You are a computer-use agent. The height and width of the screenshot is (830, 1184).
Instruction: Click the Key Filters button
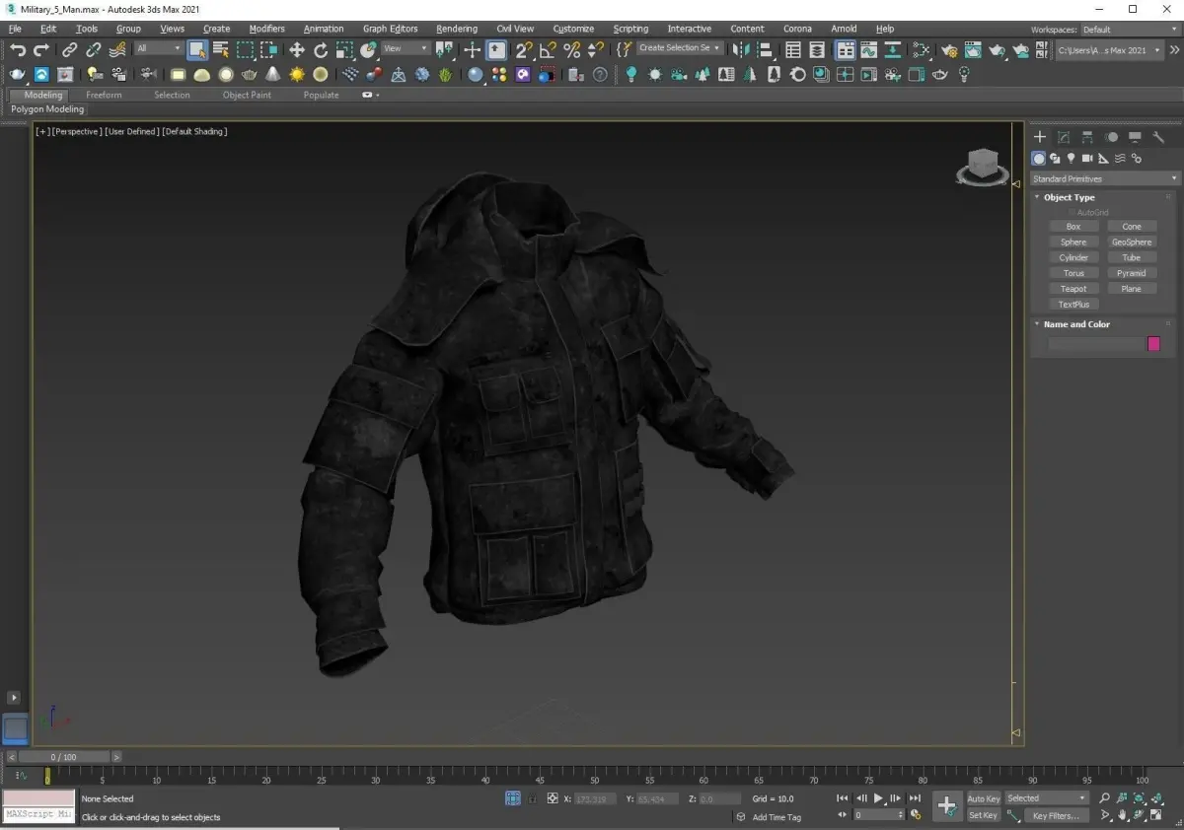point(1055,815)
